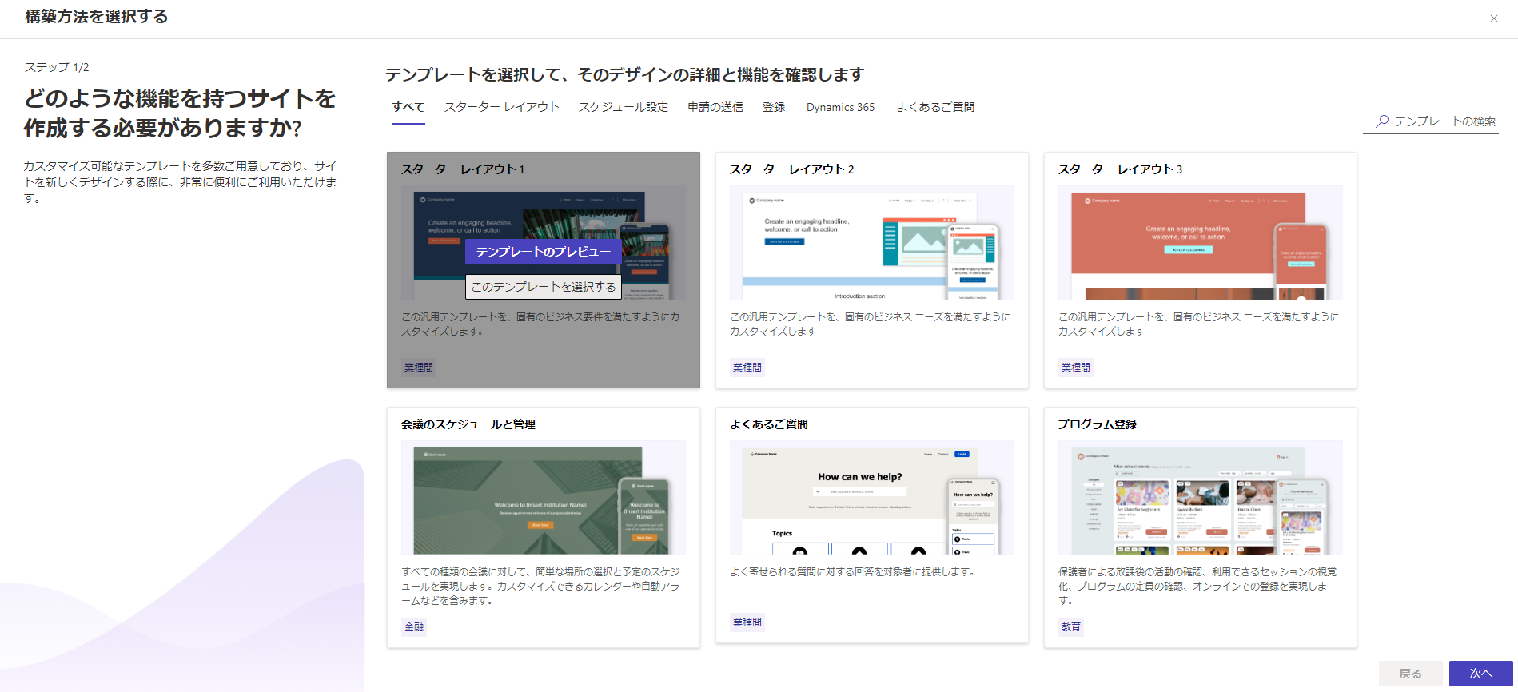Click the 次へ button
This screenshot has height=692, width=1518.
[x=1480, y=674]
